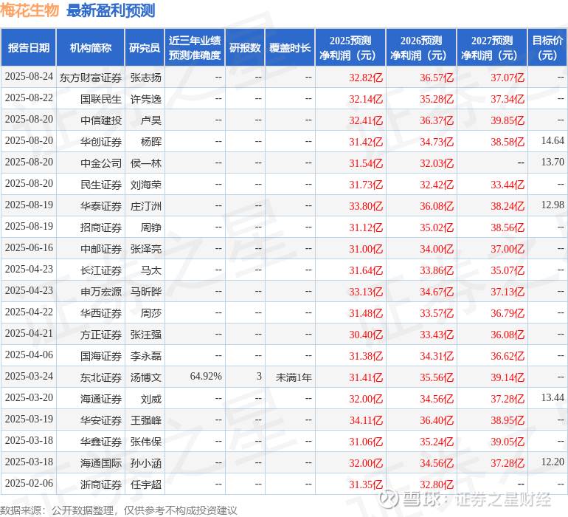
Task: Select the 39.05亿 profit value
Action: [508, 442]
